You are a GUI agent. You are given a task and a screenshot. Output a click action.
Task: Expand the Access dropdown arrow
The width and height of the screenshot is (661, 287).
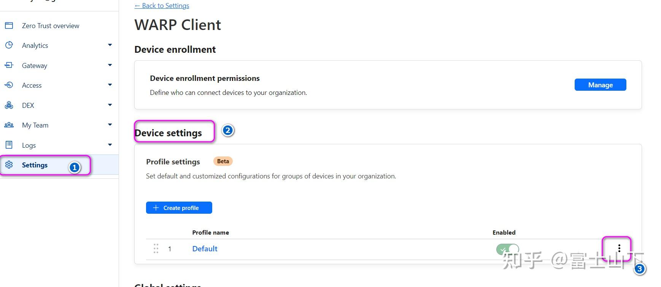tap(110, 85)
